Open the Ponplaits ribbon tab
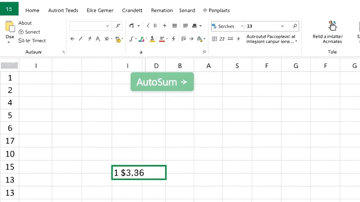360x202 pixels. tap(219, 10)
